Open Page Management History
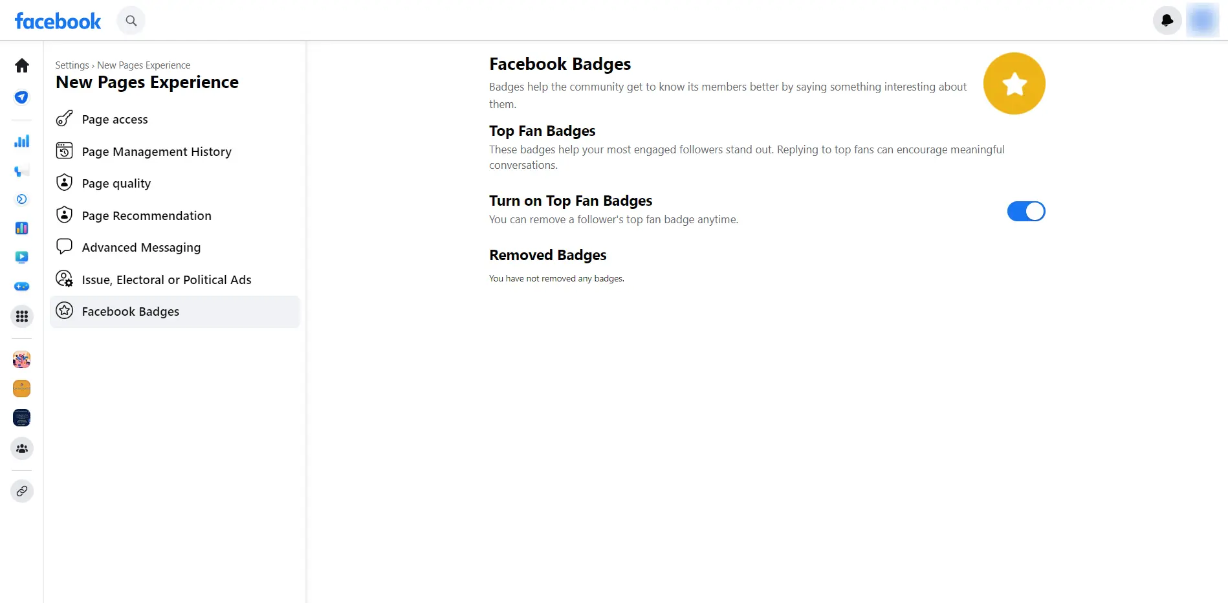This screenshot has height=603, width=1228. pos(157,151)
